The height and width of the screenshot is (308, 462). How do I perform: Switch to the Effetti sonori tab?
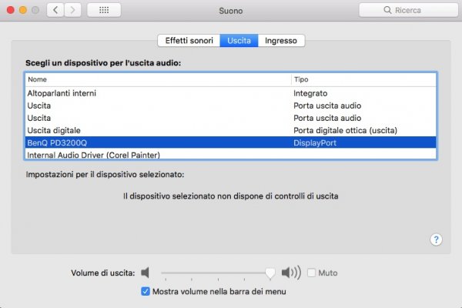(188, 41)
